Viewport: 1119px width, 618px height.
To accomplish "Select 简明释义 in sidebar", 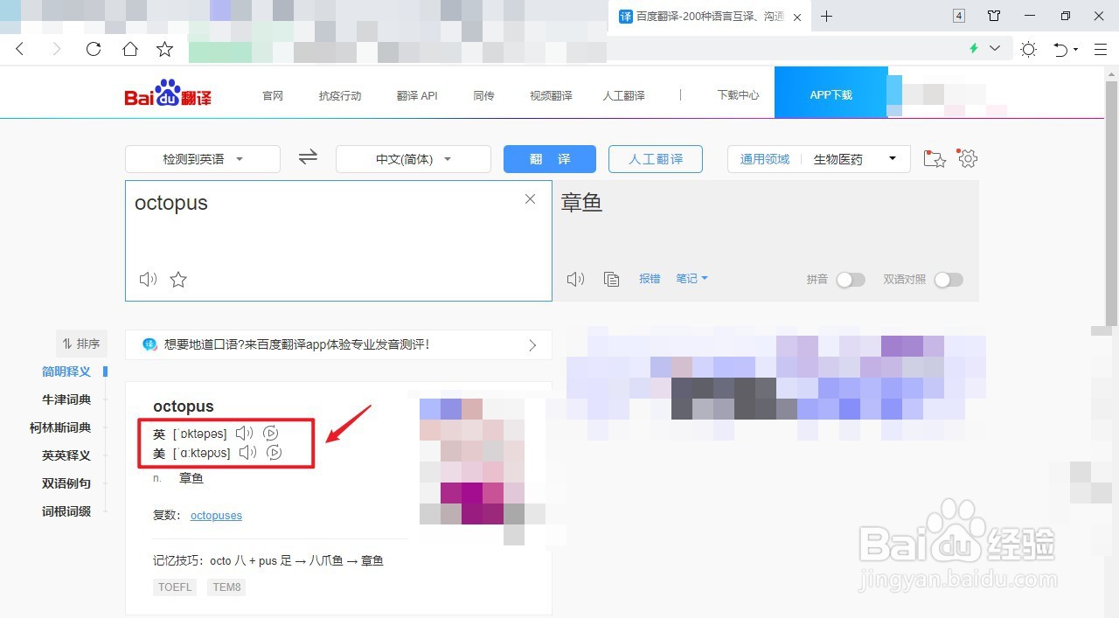I will tap(66, 371).
